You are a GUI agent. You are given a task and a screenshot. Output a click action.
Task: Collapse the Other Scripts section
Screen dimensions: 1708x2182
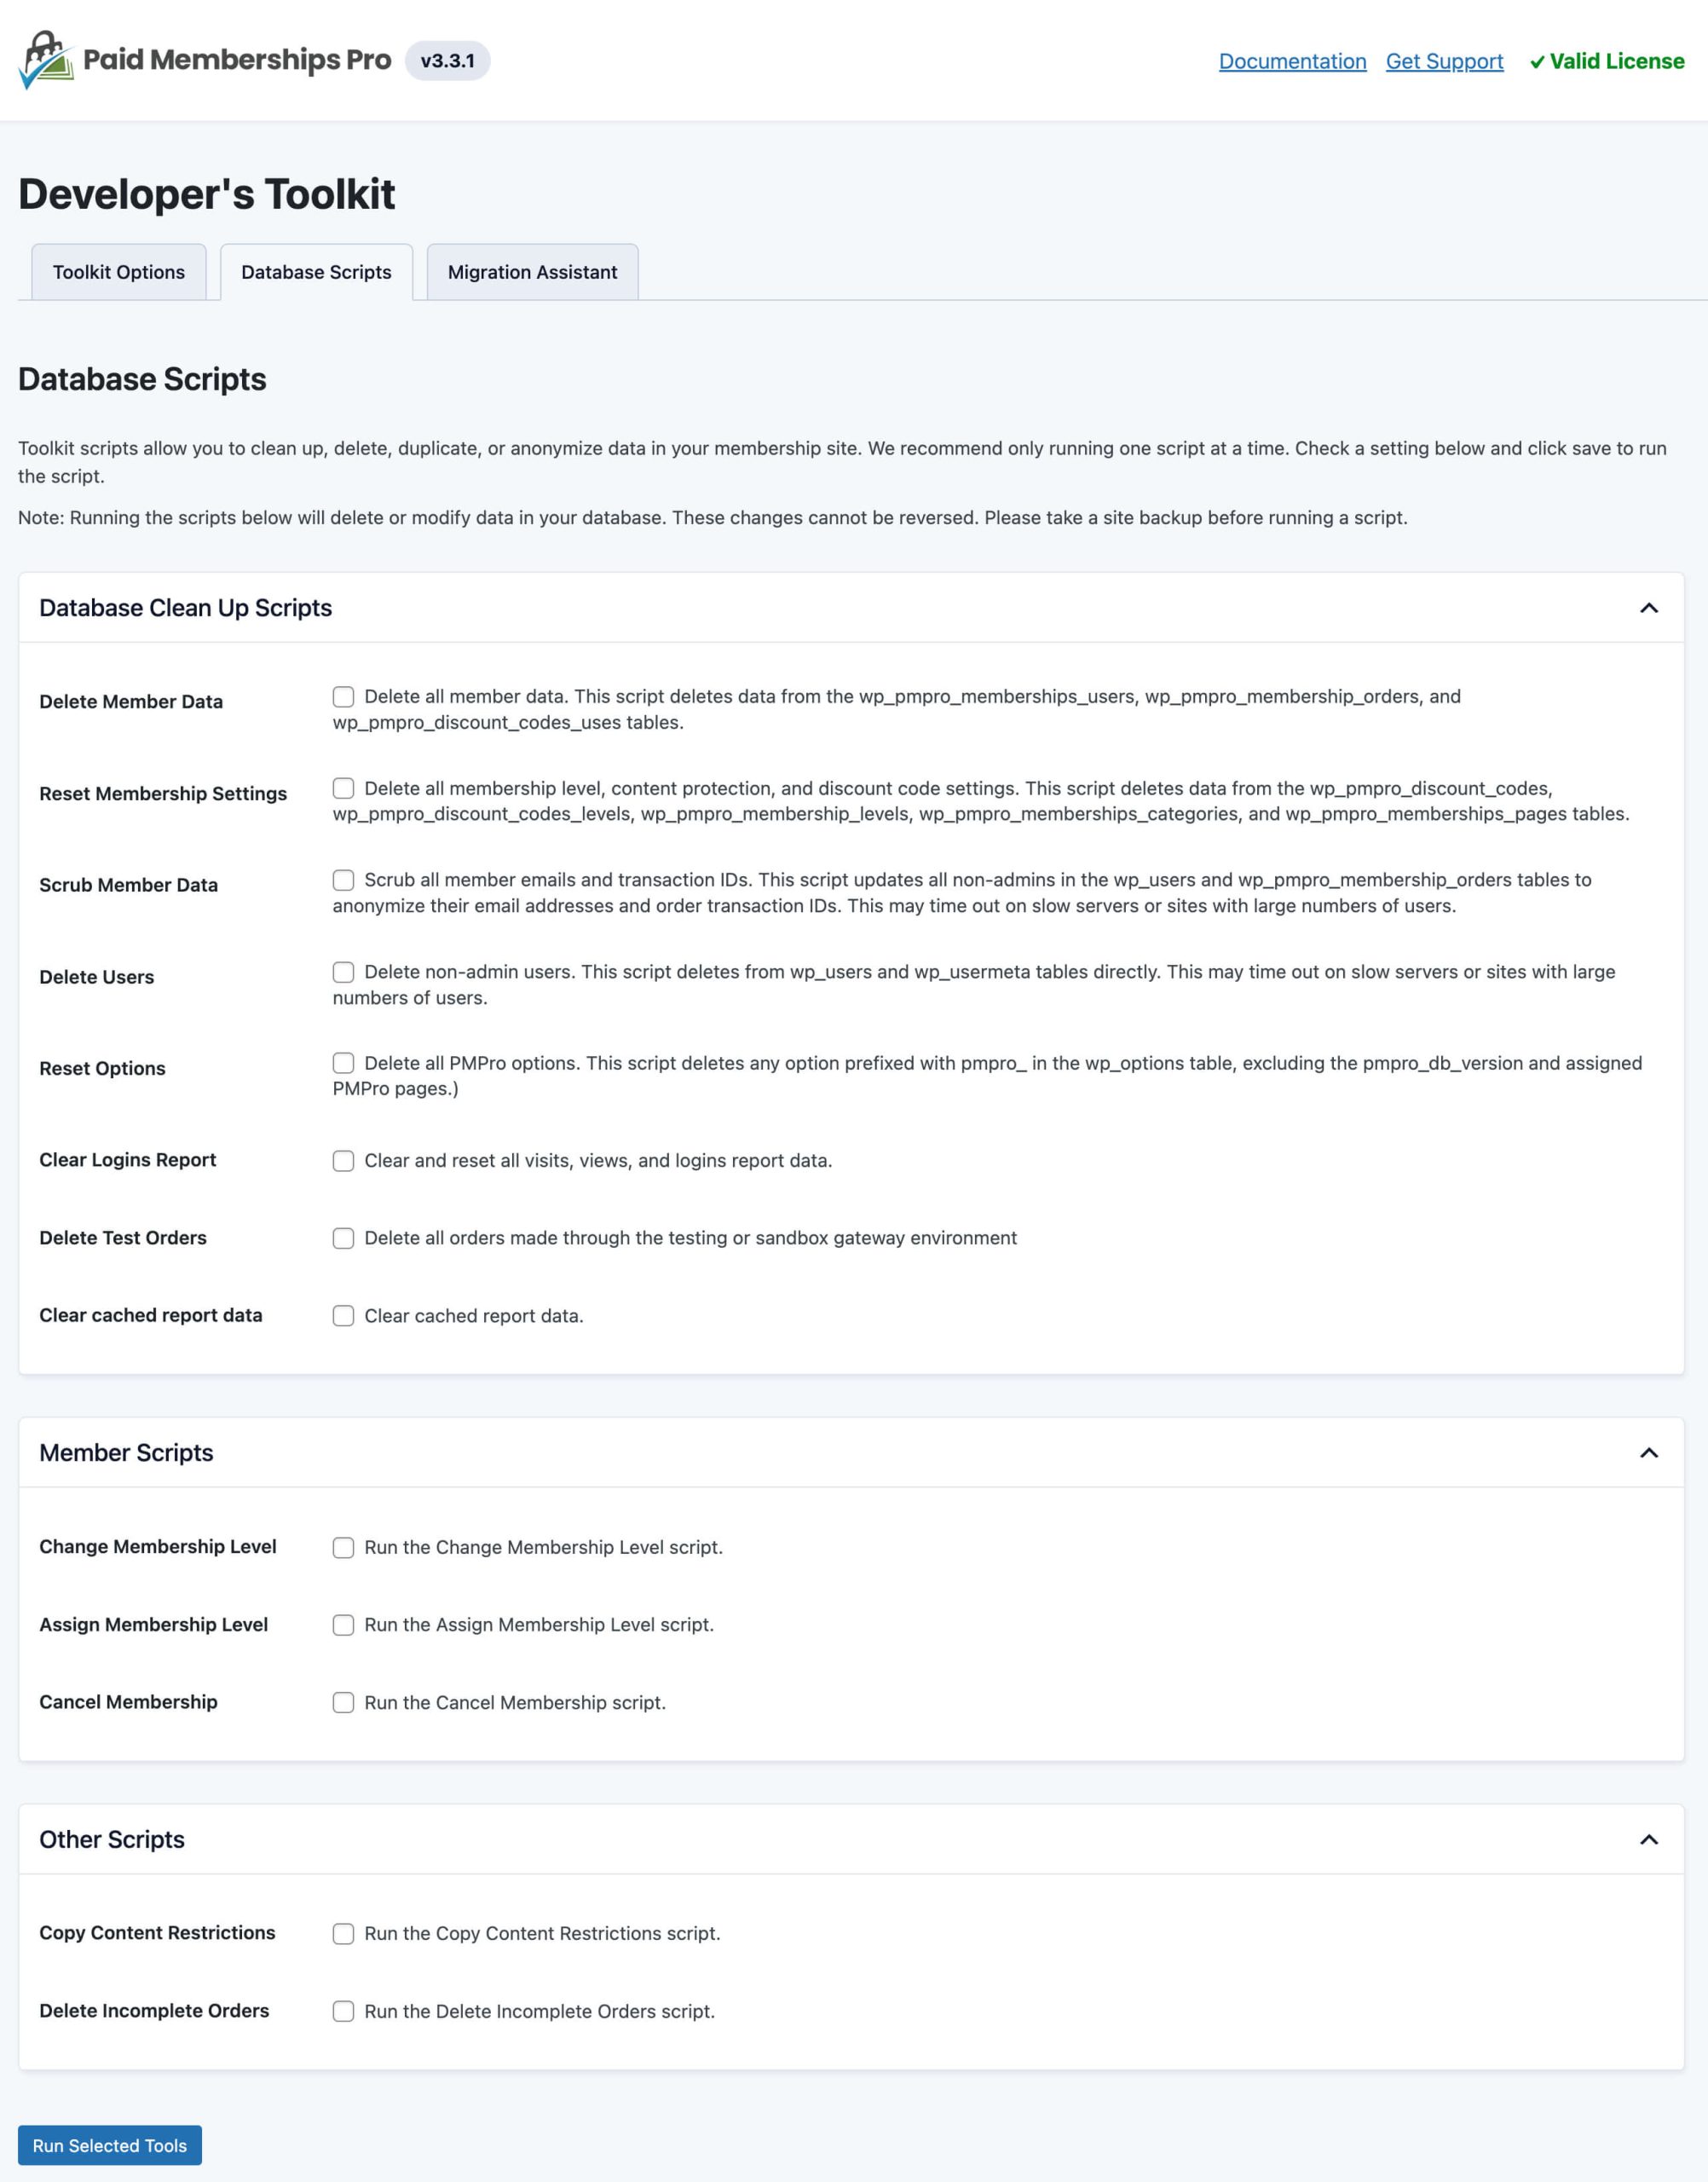tap(1651, 1839)
